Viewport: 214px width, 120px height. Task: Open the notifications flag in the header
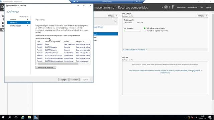[173, 7]
